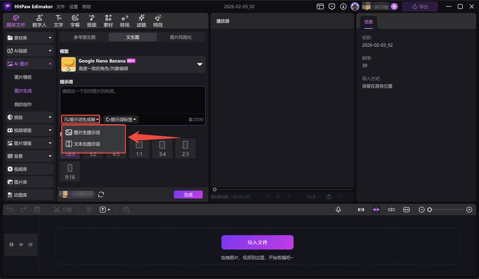Click the purple 生成 generate button
The width and height of the screenshot is (479, 279).
188,194
